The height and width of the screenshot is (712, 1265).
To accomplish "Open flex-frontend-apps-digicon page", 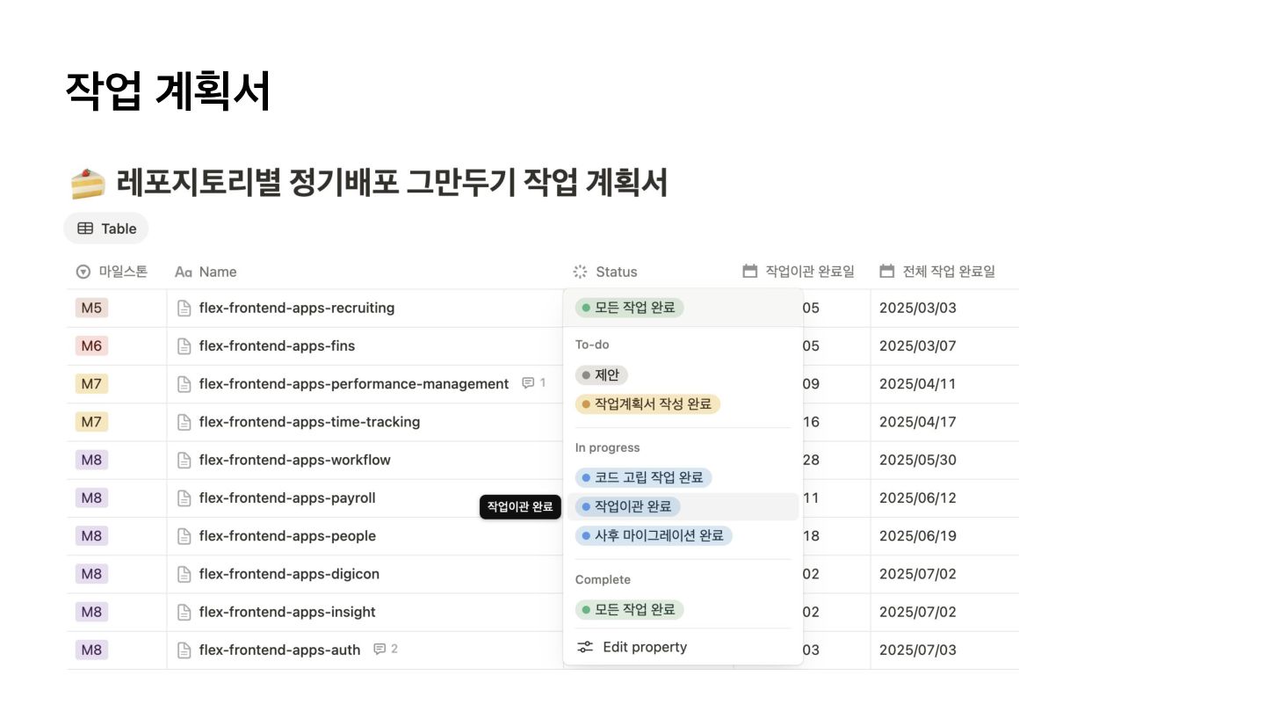I will click(x=289, y=573).
